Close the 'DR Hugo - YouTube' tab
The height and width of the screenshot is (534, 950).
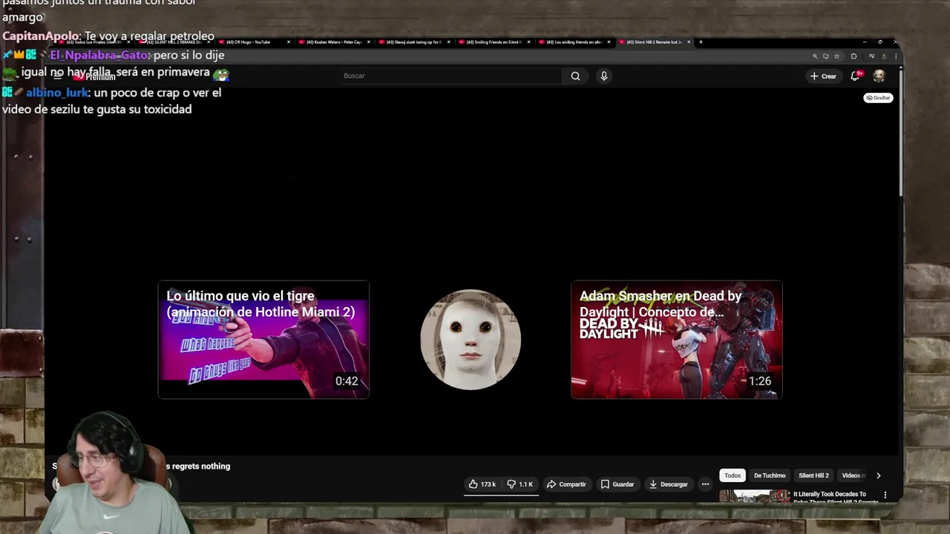point(289,42)
